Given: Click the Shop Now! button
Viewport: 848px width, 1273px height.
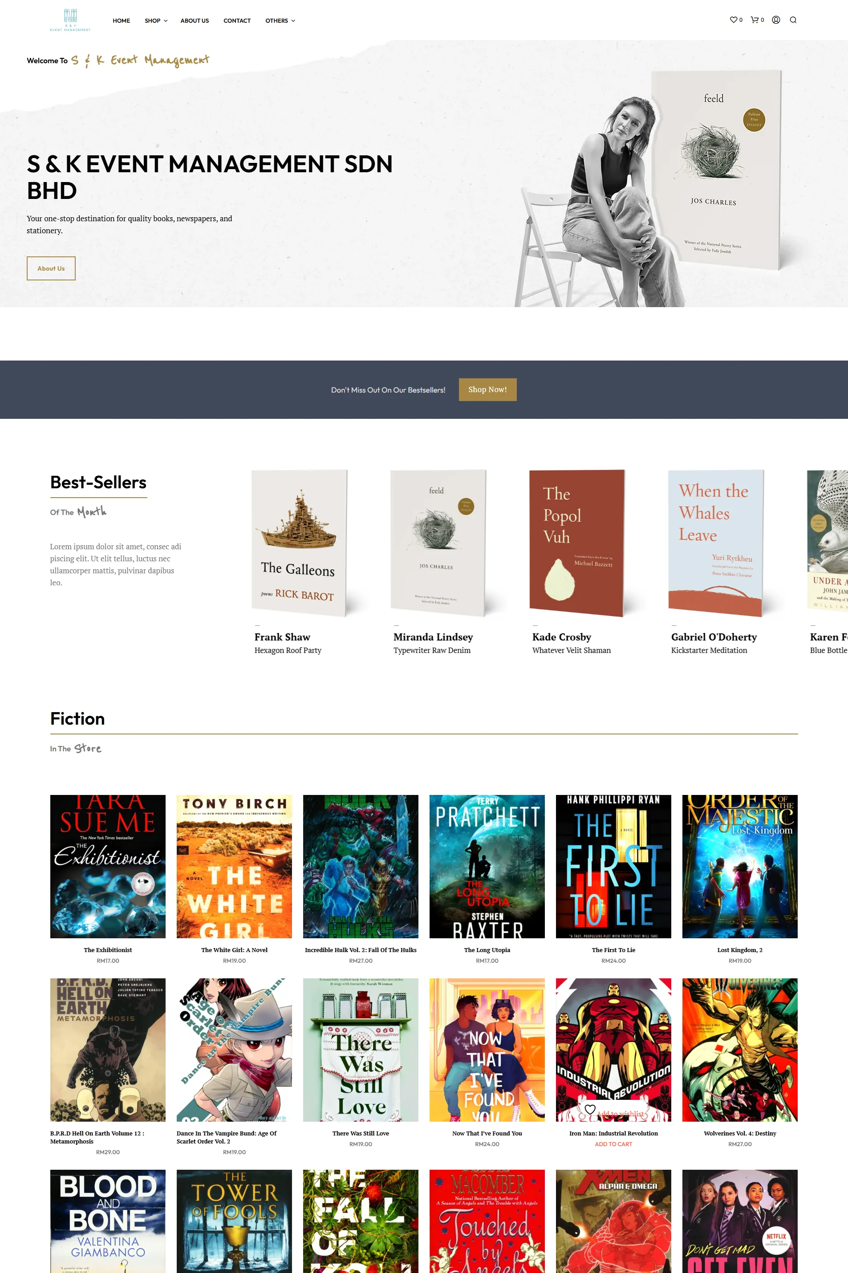Looking at the screenshot, I should click(487, 389).
